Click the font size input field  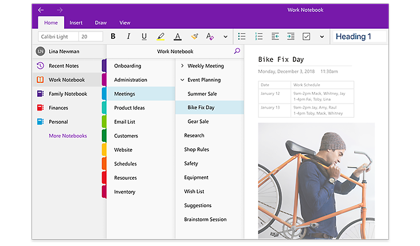(x=91, y=37)
